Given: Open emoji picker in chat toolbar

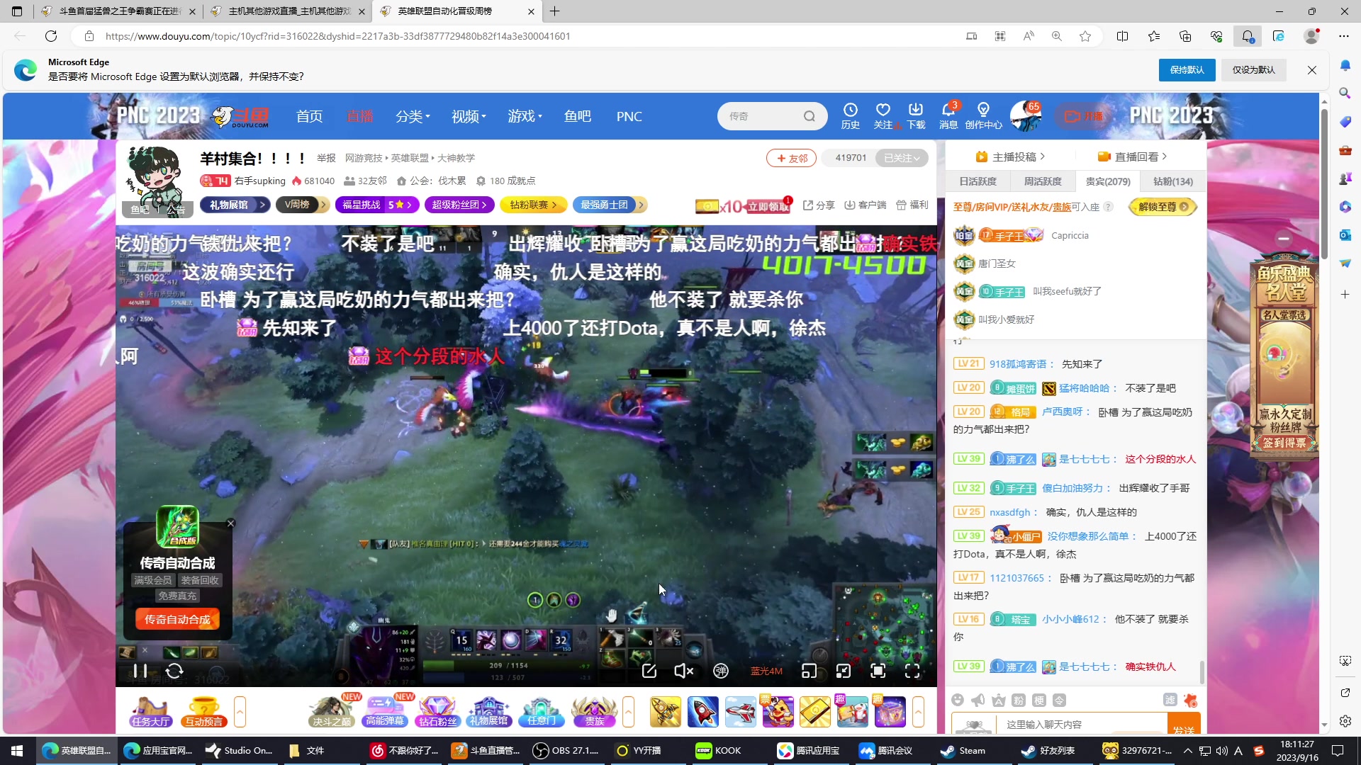Looking at the screenshot, I should click(958, 700).
